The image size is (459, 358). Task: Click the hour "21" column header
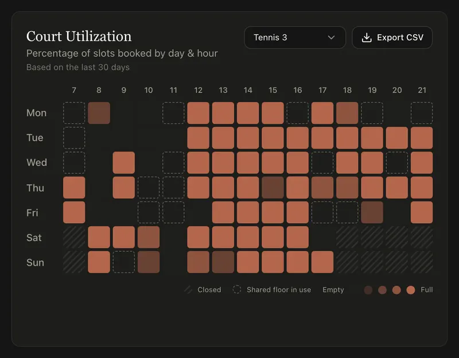[x=422, y=90]
